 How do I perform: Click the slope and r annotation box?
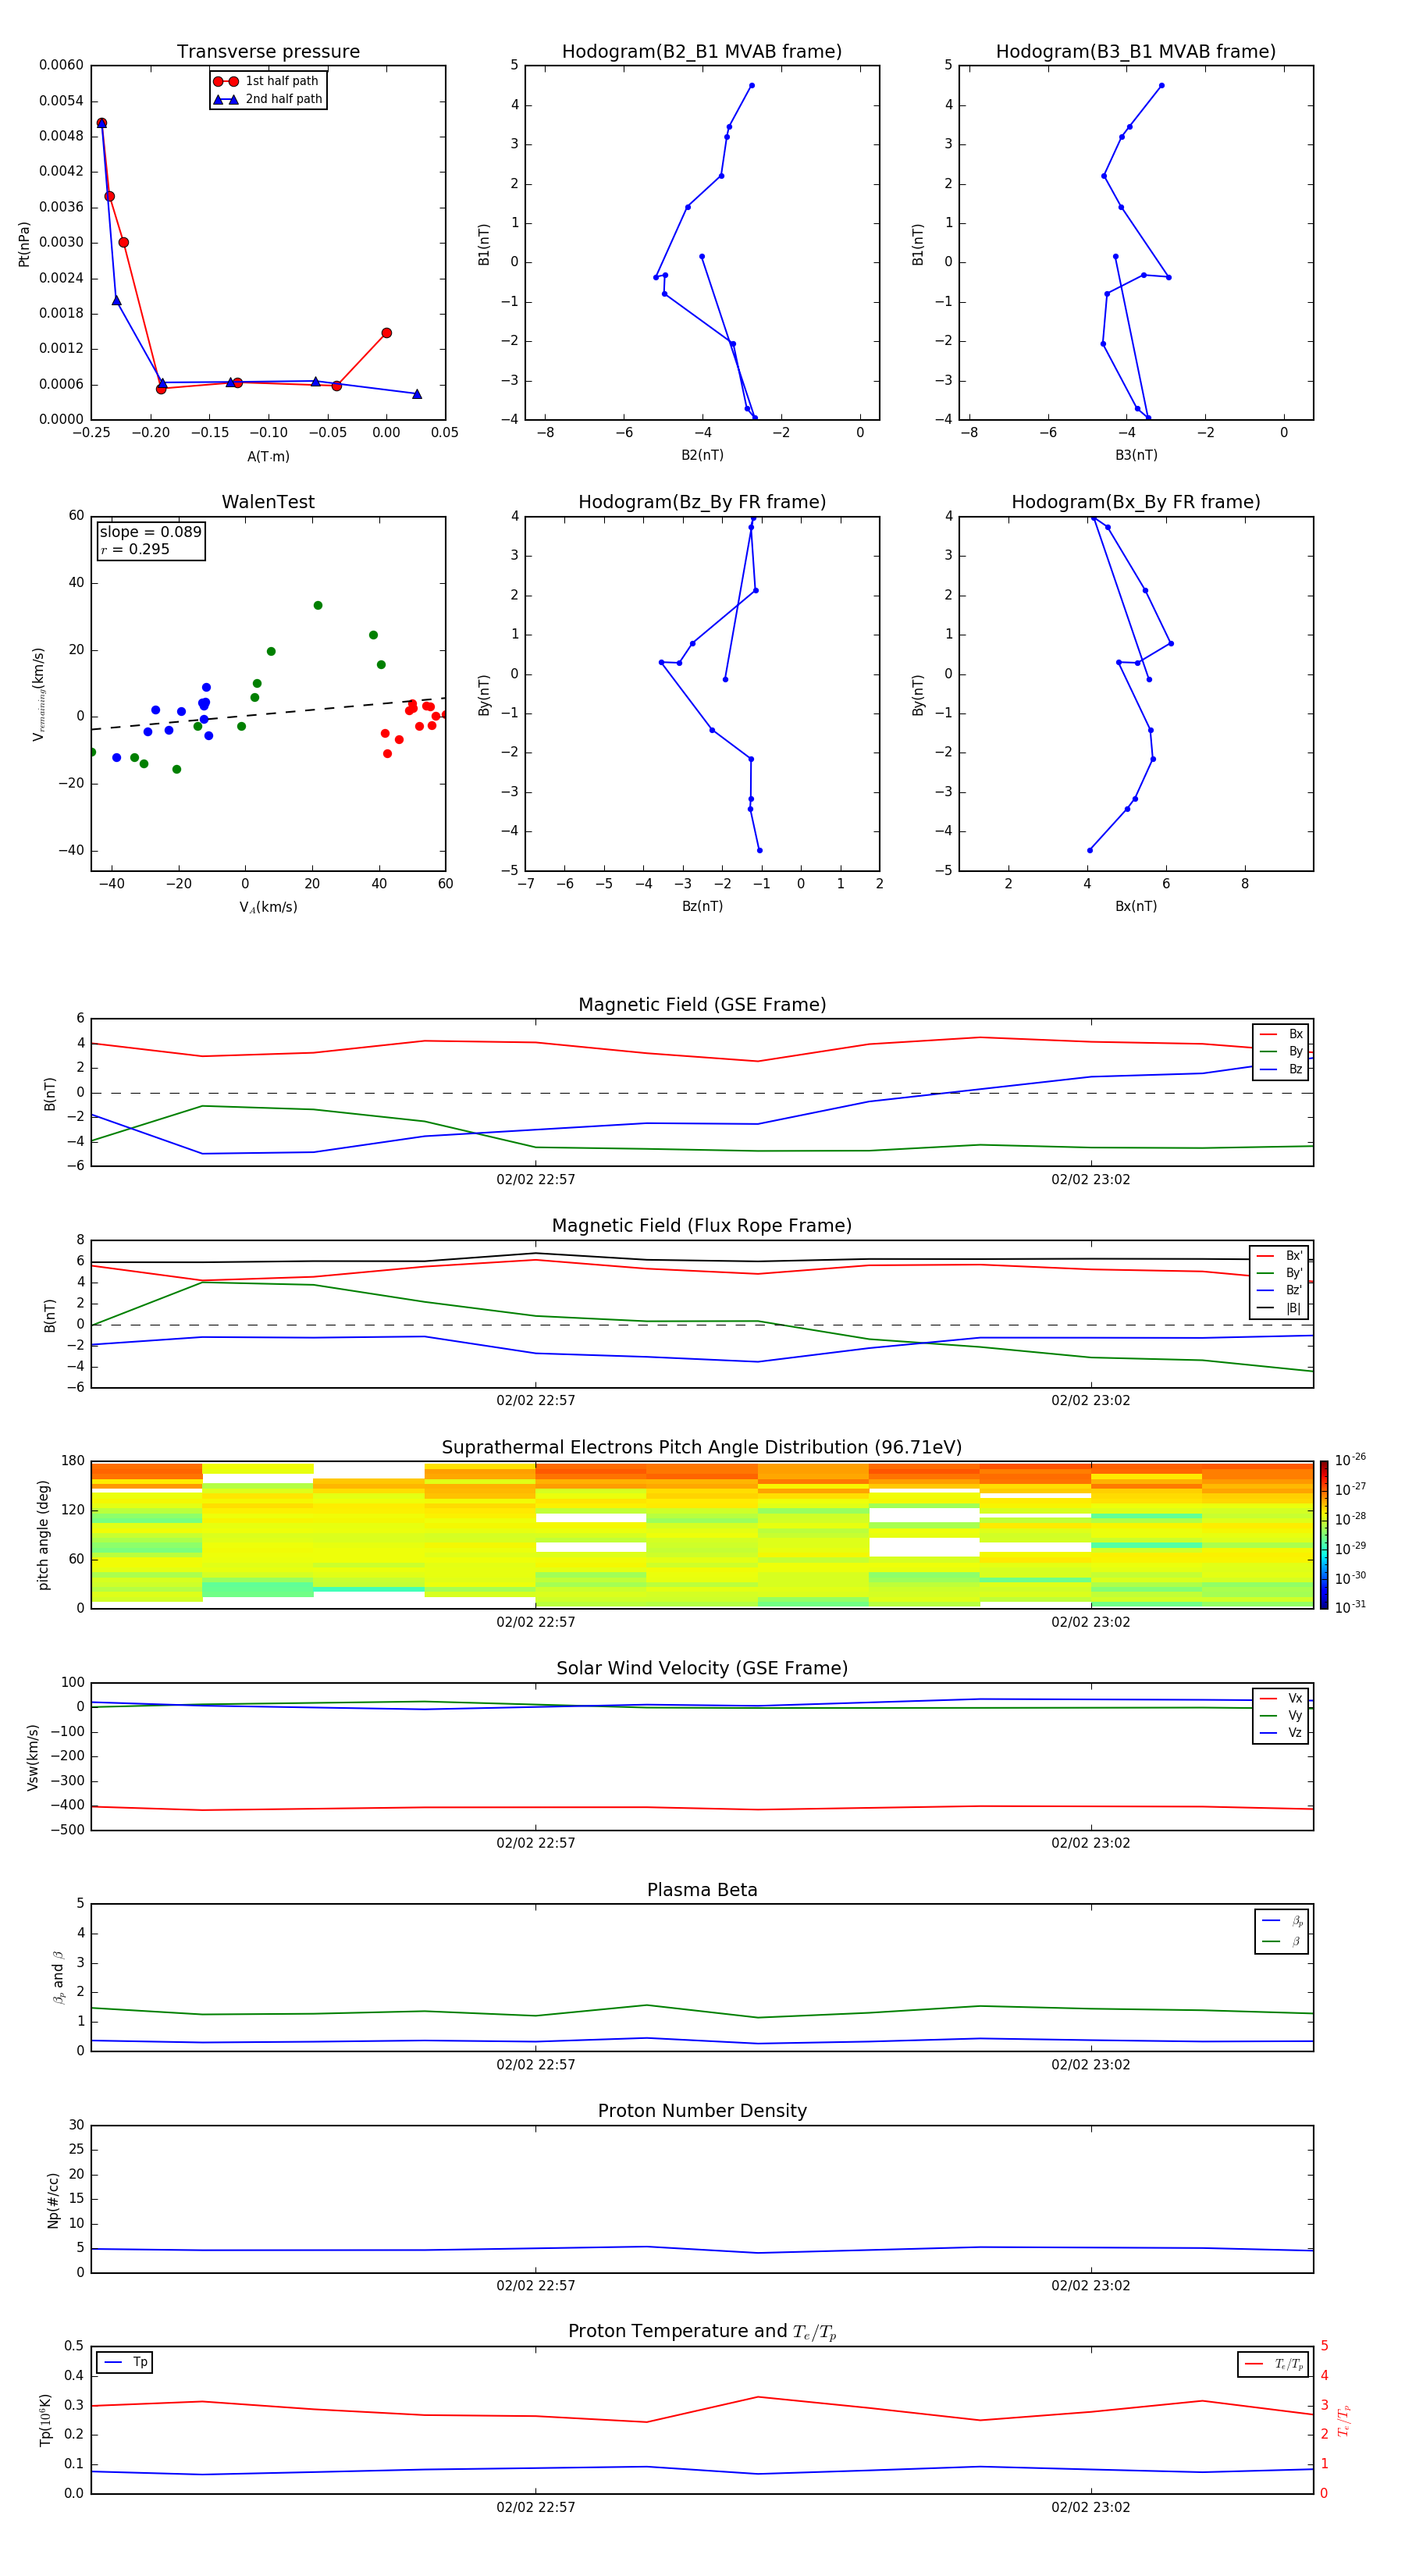[150, 540]
